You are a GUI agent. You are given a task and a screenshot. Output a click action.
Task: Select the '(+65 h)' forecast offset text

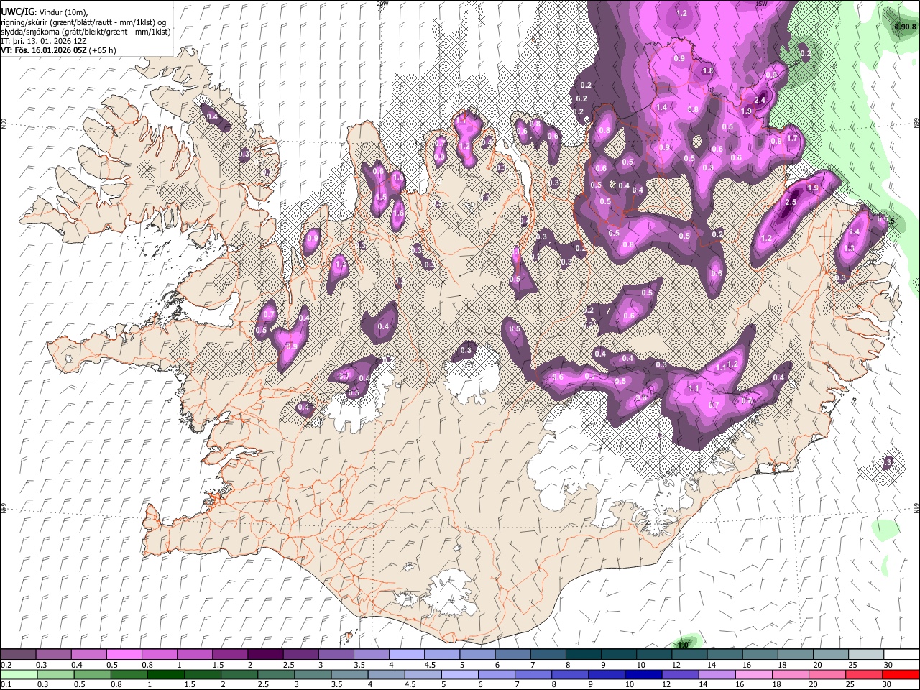(103, 50)
